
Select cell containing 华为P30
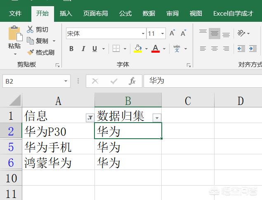58,131
